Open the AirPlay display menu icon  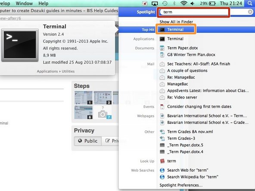155,3
